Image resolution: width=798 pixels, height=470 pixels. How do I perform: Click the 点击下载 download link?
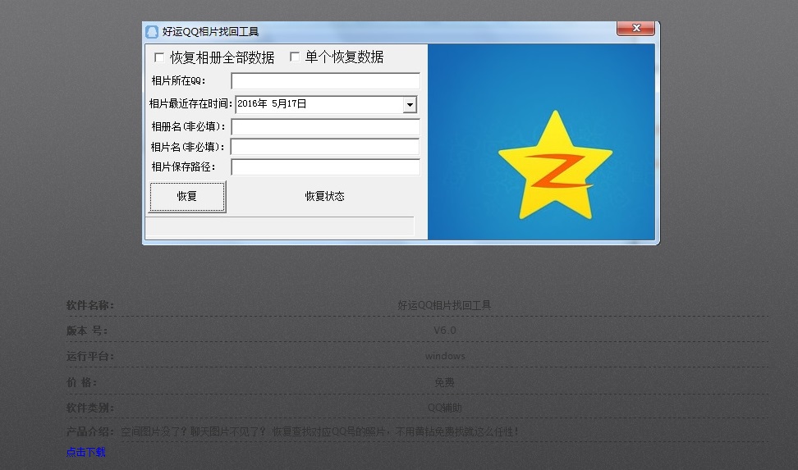(86, 452)
